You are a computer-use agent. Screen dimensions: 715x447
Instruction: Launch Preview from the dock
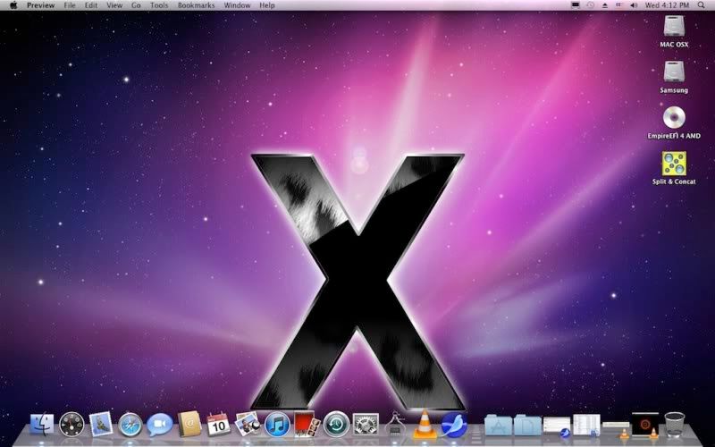coord(248,424)
